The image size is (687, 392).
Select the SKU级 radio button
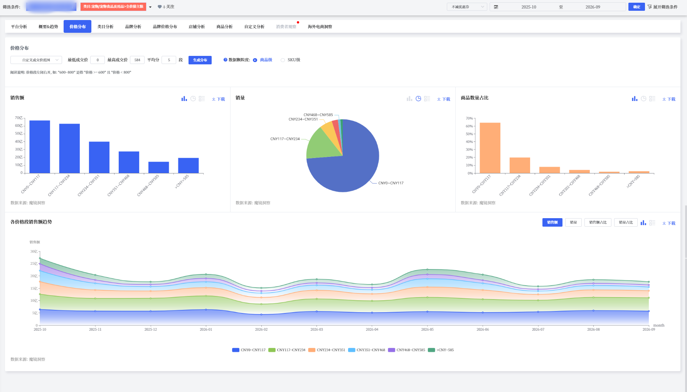(283, 60)
